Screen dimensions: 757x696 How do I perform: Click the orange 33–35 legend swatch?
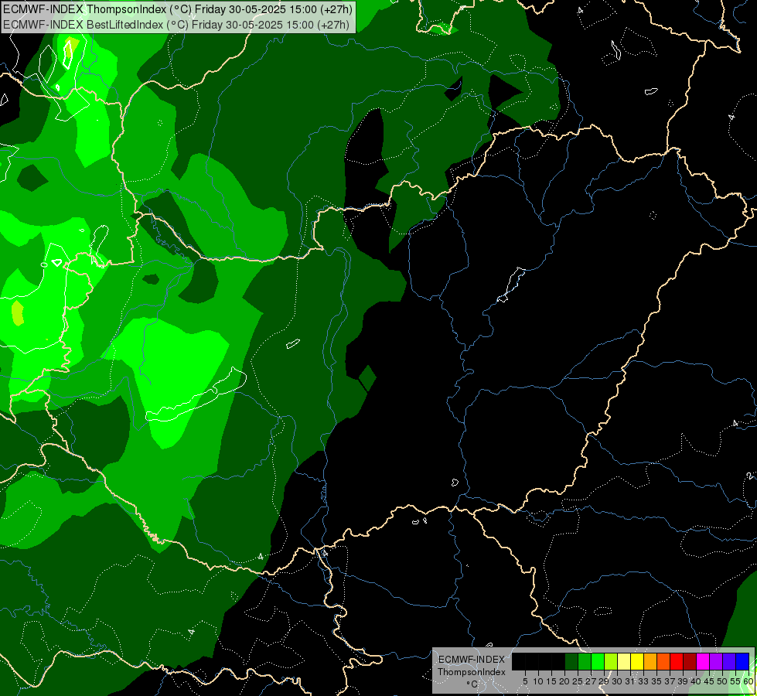click(x=650, y=661)
